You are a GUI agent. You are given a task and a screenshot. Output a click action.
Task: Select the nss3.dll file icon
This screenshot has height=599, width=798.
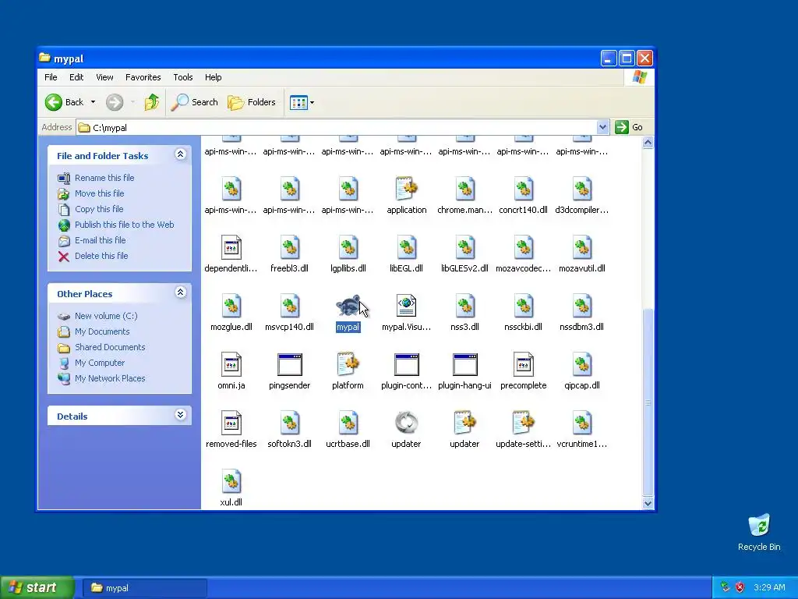[x=464, y=306]
